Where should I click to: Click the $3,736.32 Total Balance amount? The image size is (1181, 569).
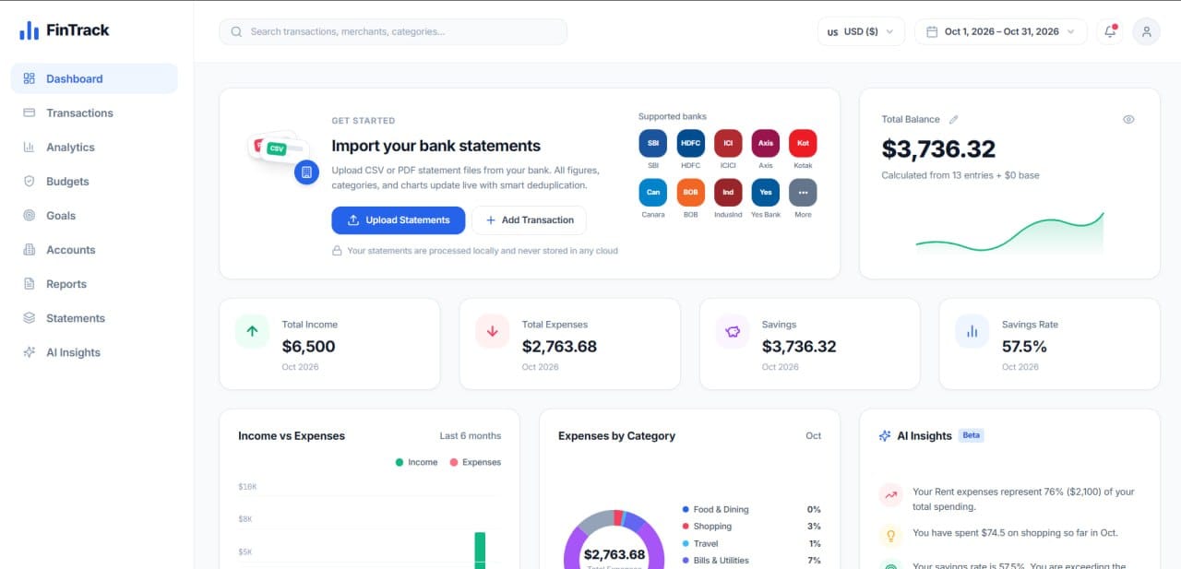tap(938, 149)
